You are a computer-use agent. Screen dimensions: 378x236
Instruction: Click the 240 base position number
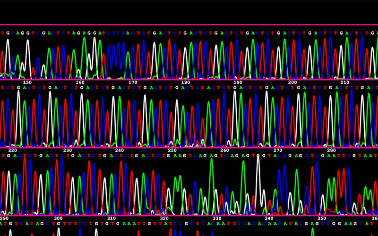tap(120, 150)
